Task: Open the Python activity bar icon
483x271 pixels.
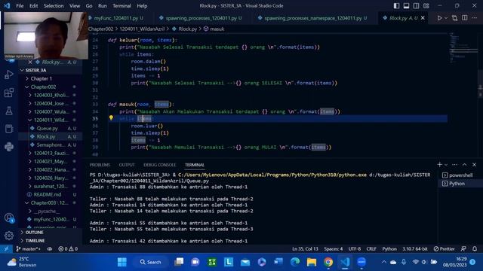Action: coord(8,147)
